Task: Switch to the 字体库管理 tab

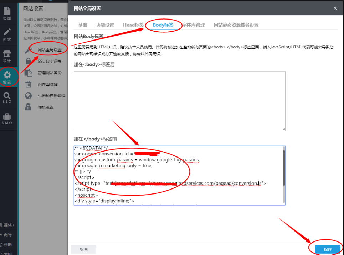Action: [x=195, y=25]
